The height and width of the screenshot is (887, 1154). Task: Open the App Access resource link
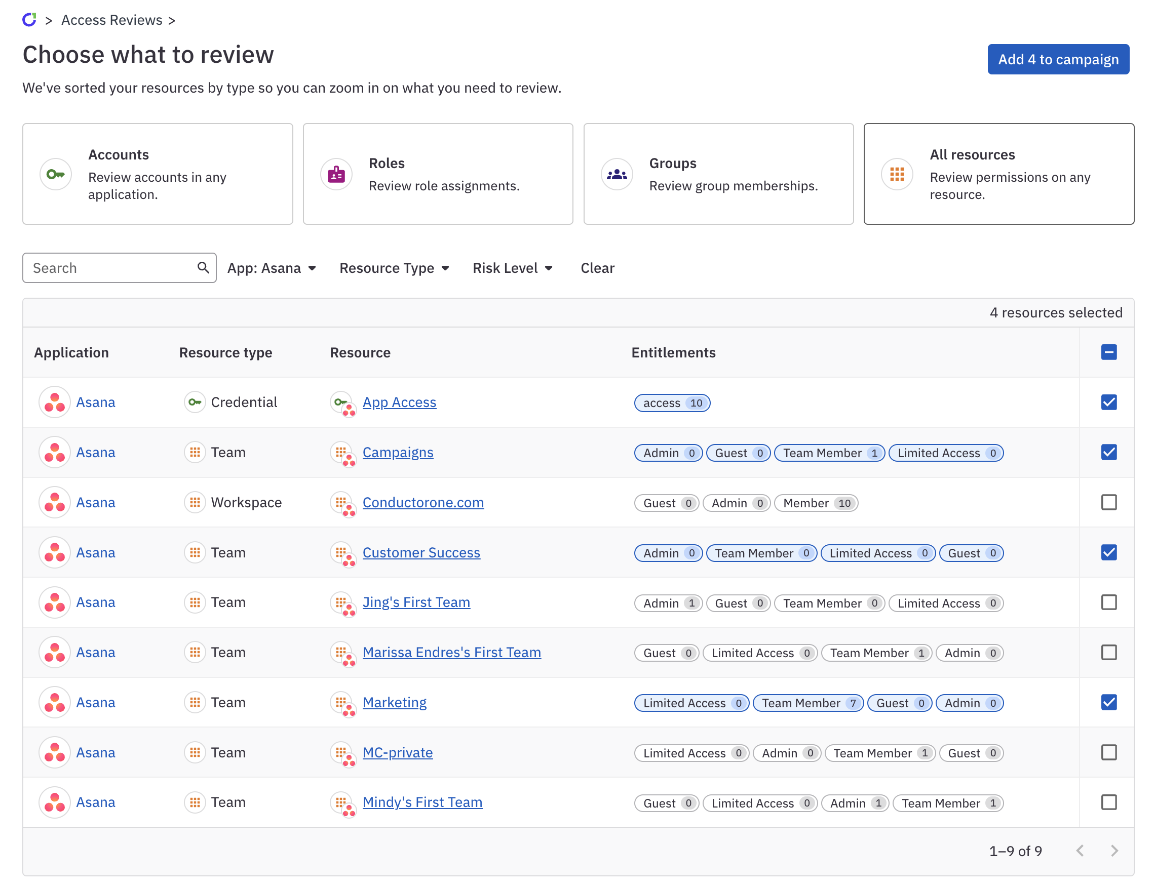399,402
